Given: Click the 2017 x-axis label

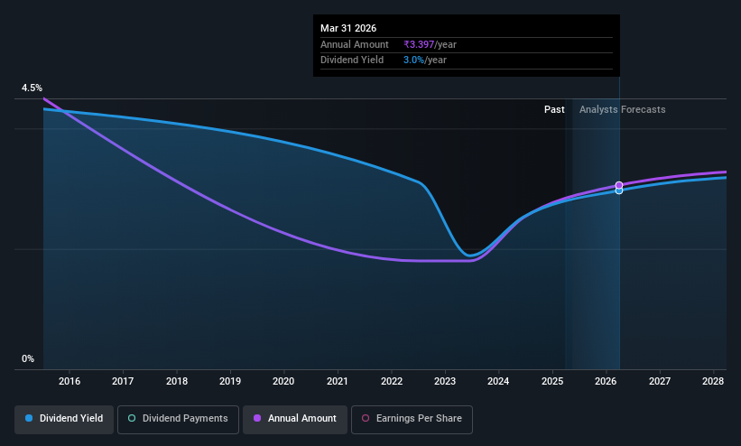Looking at the screenshot, I should [x=123, y=381].
